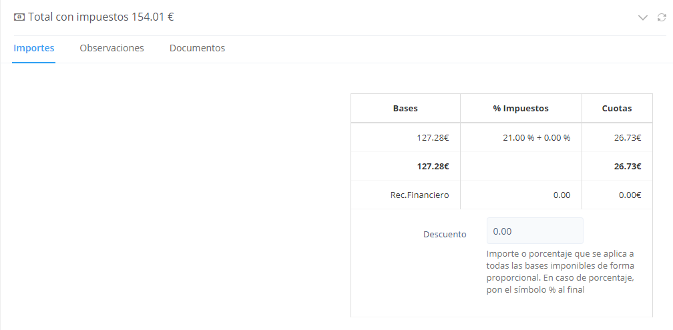Click the Total con impuestos 154.01 € title
This screenshot has height=330, width=673.
(x=100, y=17)
